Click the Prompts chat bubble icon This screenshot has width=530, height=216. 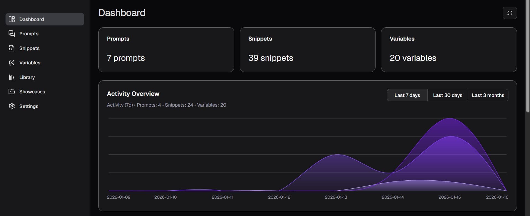click(12, 34)
